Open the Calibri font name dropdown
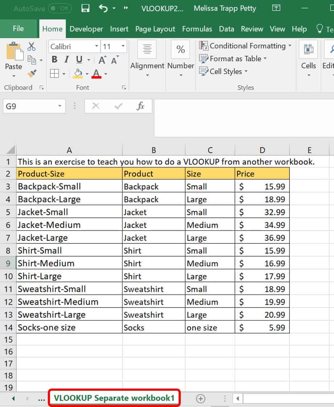Image resolution: width=334 pixels, height=407 pixels. [96, 46]
